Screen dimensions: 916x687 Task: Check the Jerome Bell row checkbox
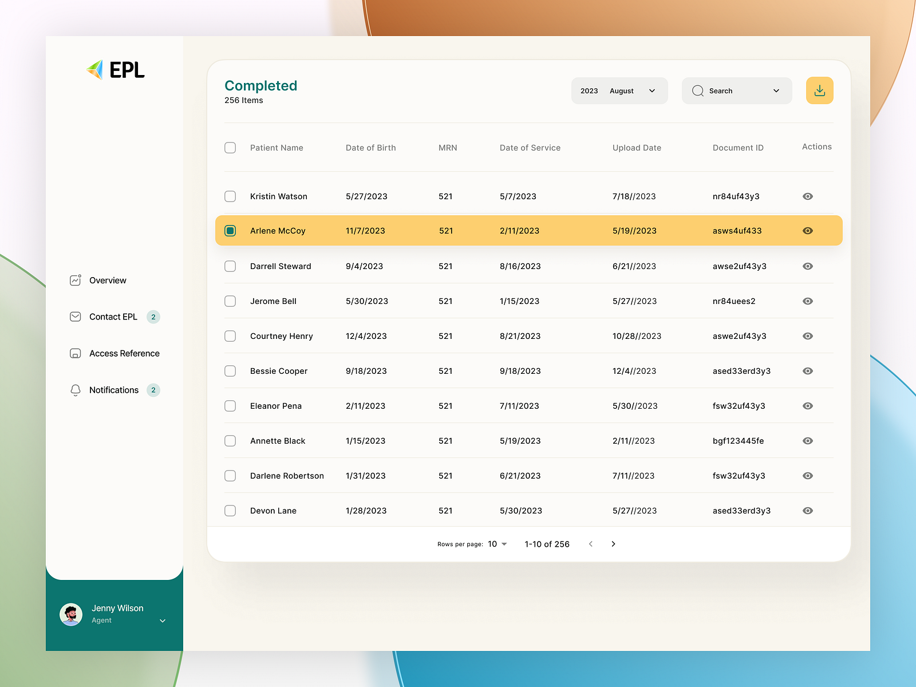230,301
